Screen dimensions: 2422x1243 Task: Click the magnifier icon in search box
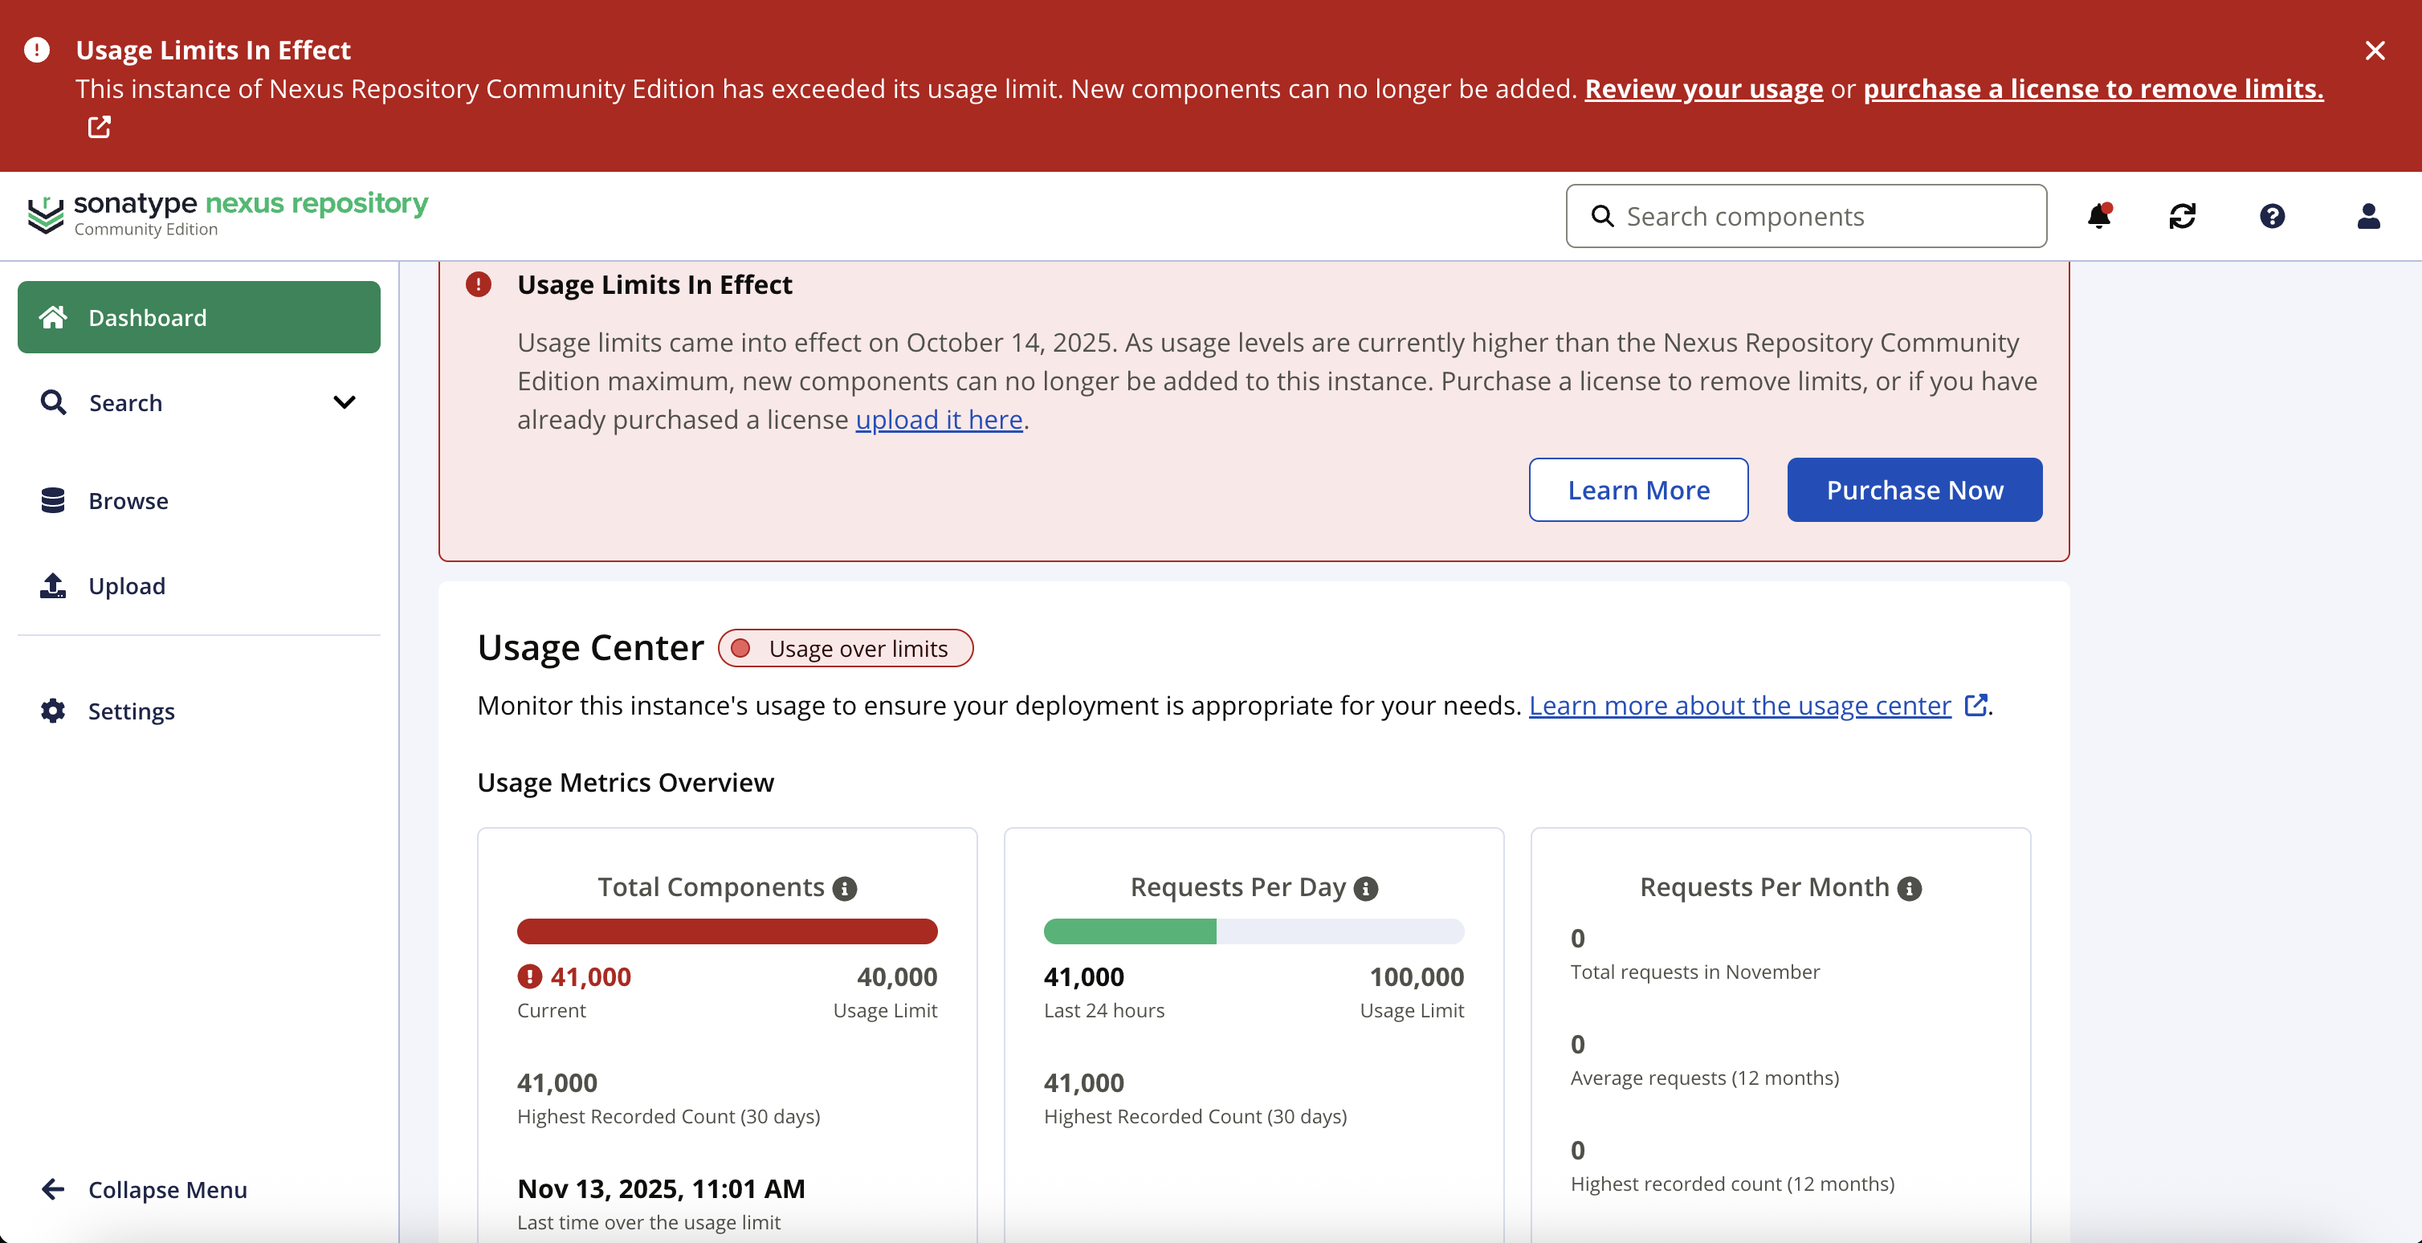(x=1602, y=216)
